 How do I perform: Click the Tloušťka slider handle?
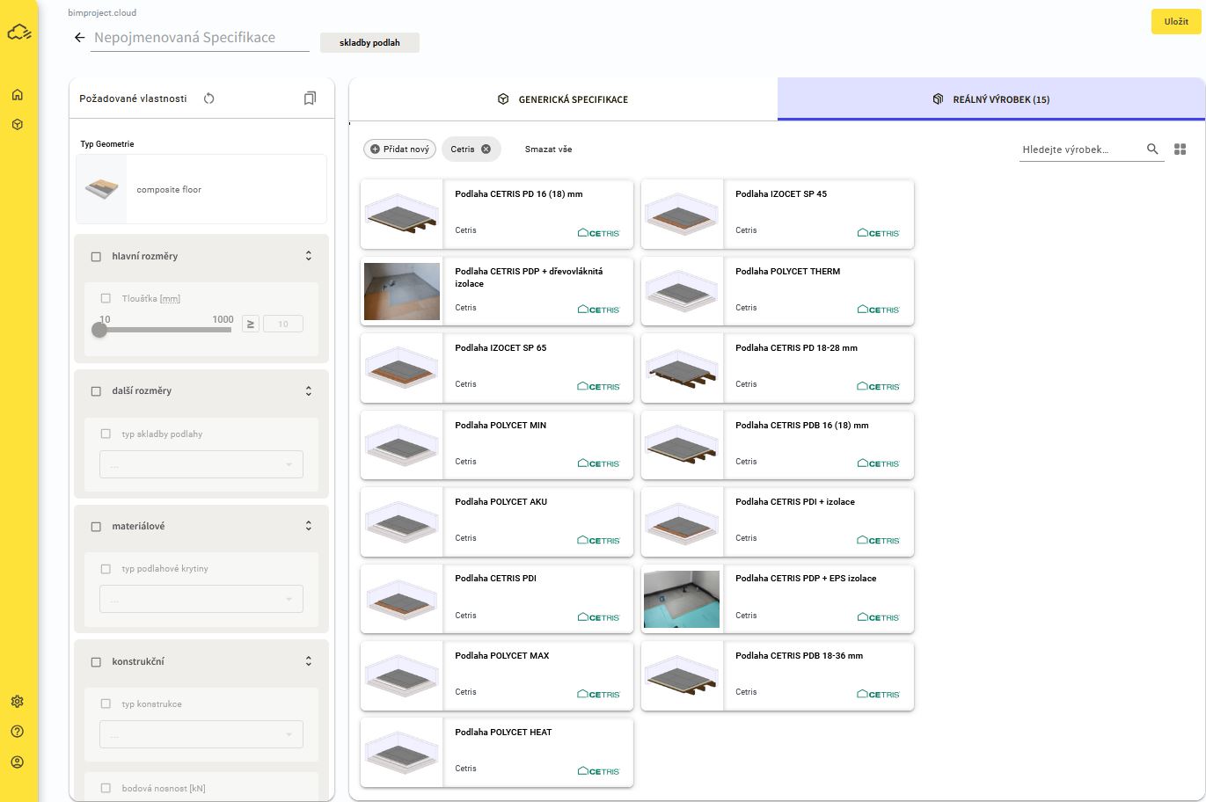pyautogui.click(x=99, y=330)
